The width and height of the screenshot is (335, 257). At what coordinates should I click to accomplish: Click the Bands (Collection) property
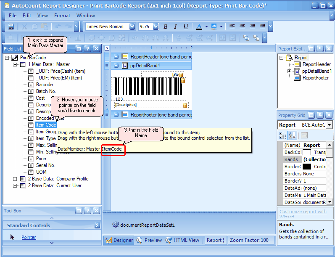[305, 159]
